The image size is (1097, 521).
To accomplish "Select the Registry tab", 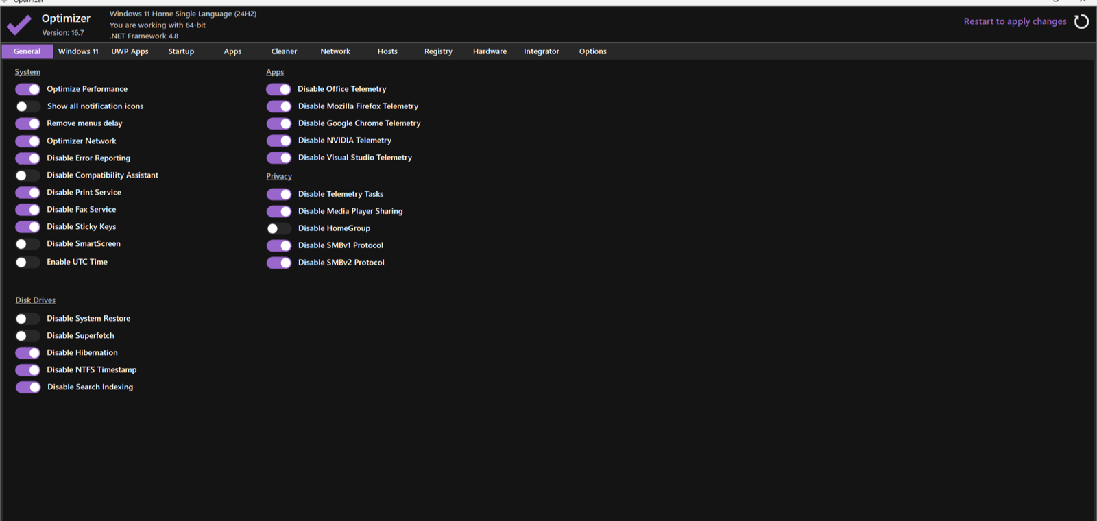I will pos(438,51).
